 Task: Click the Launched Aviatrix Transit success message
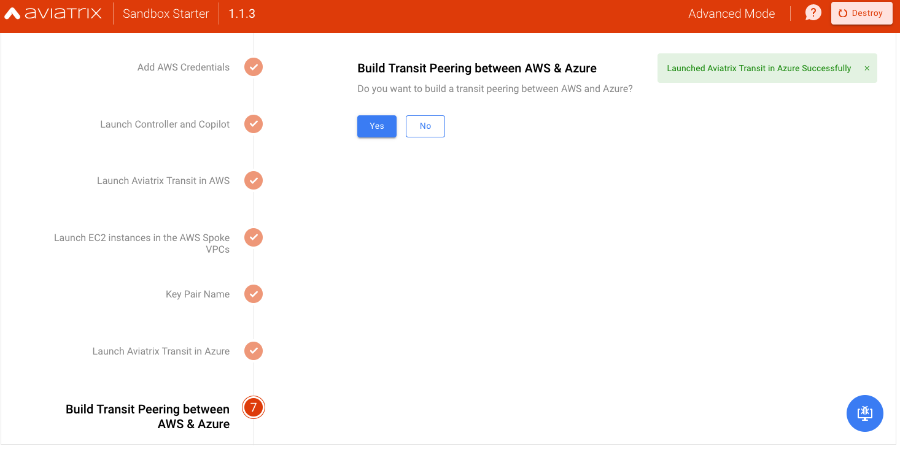click(x=759, y=68)
